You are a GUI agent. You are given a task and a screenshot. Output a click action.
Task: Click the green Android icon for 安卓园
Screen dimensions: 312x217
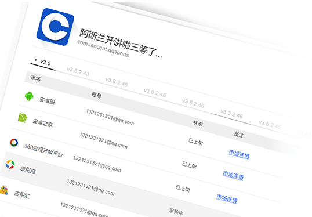coord(29,96)
